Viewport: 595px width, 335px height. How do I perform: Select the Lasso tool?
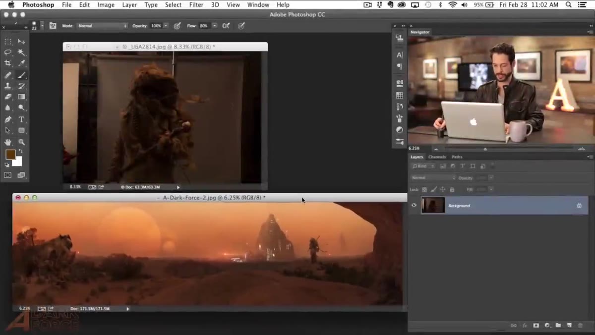(8, 53)
